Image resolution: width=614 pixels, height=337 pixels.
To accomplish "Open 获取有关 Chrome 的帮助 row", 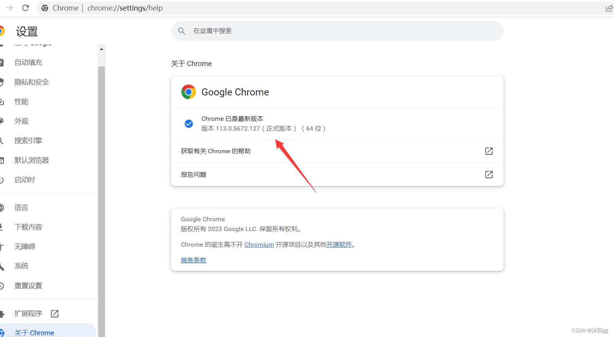I will (337, 151).
